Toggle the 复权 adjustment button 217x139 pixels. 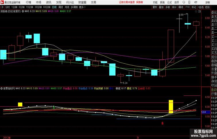coord(155,7)
